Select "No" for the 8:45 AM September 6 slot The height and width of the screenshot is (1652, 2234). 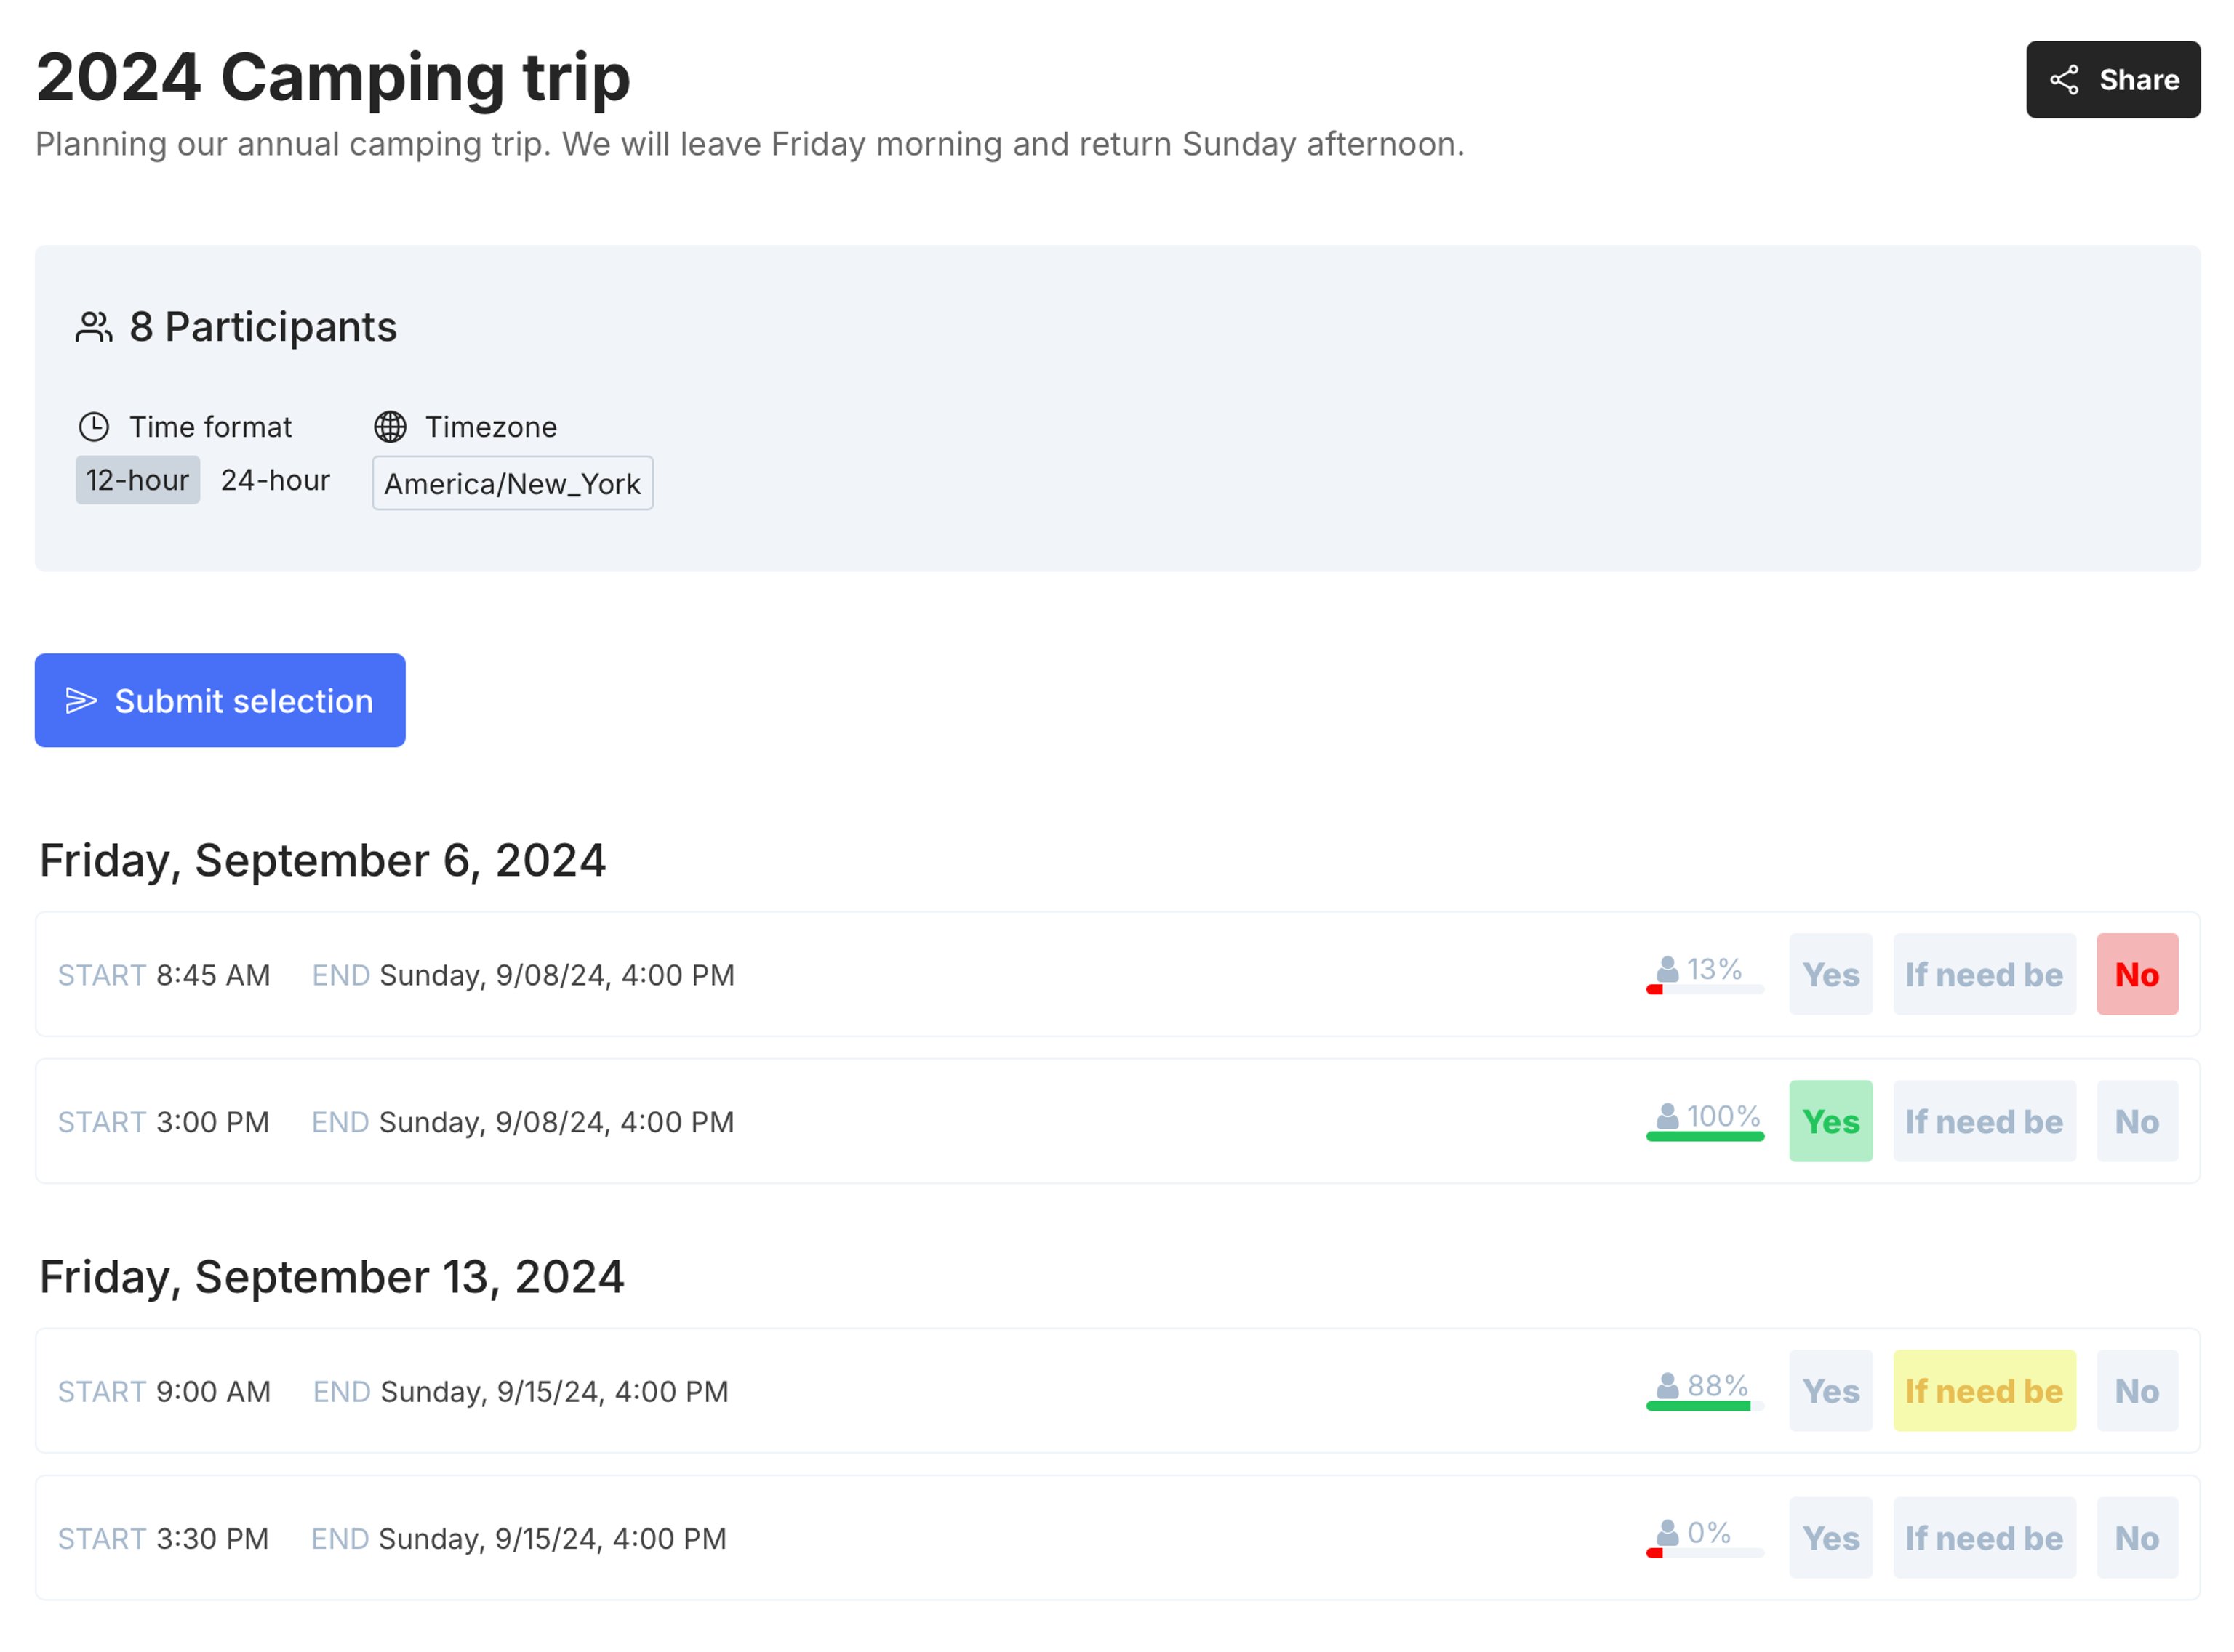coord(2137,973)
